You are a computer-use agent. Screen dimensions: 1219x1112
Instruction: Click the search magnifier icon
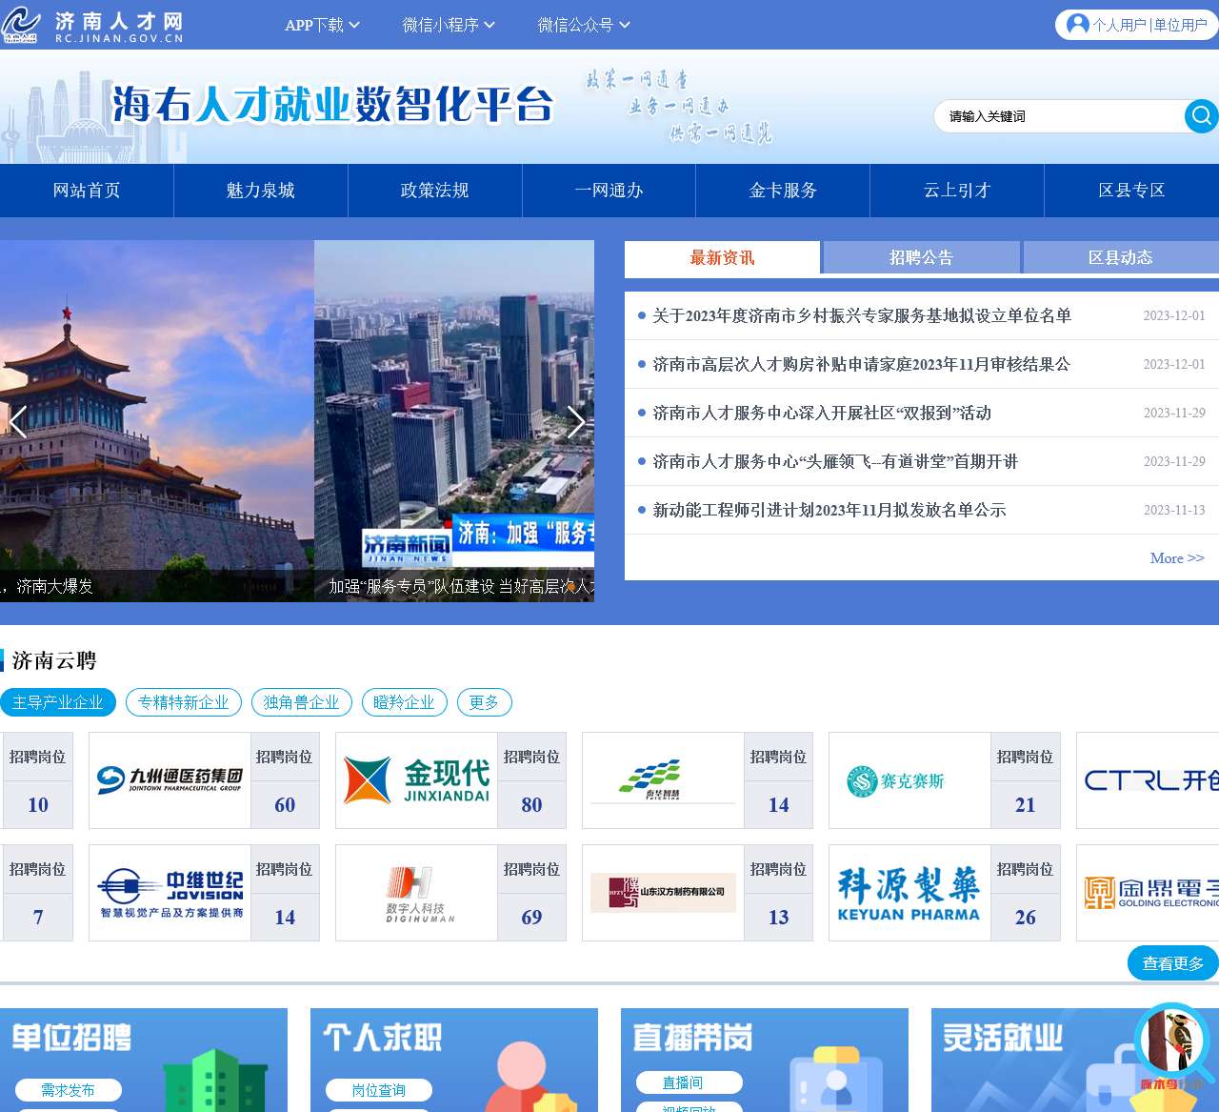point(1199,116)
